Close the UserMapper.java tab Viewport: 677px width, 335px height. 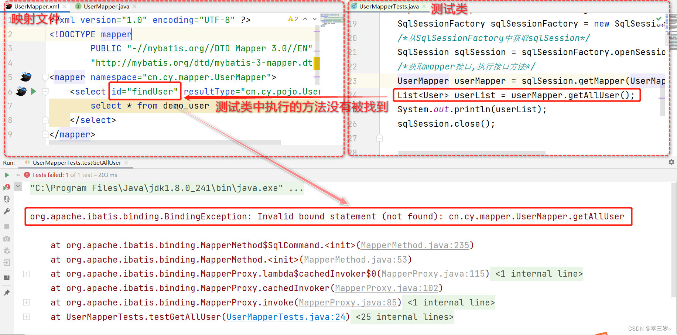click(134, 6)
